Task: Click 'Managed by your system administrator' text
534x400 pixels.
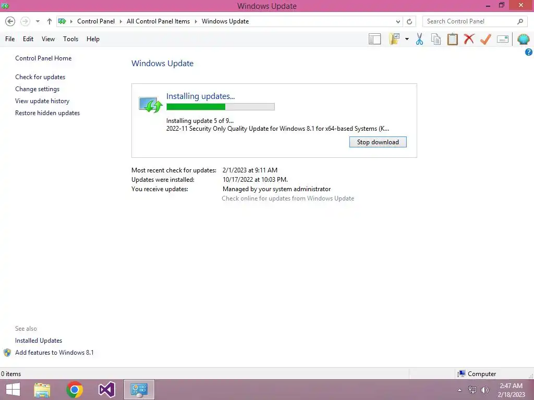Action: pos(276,189)
